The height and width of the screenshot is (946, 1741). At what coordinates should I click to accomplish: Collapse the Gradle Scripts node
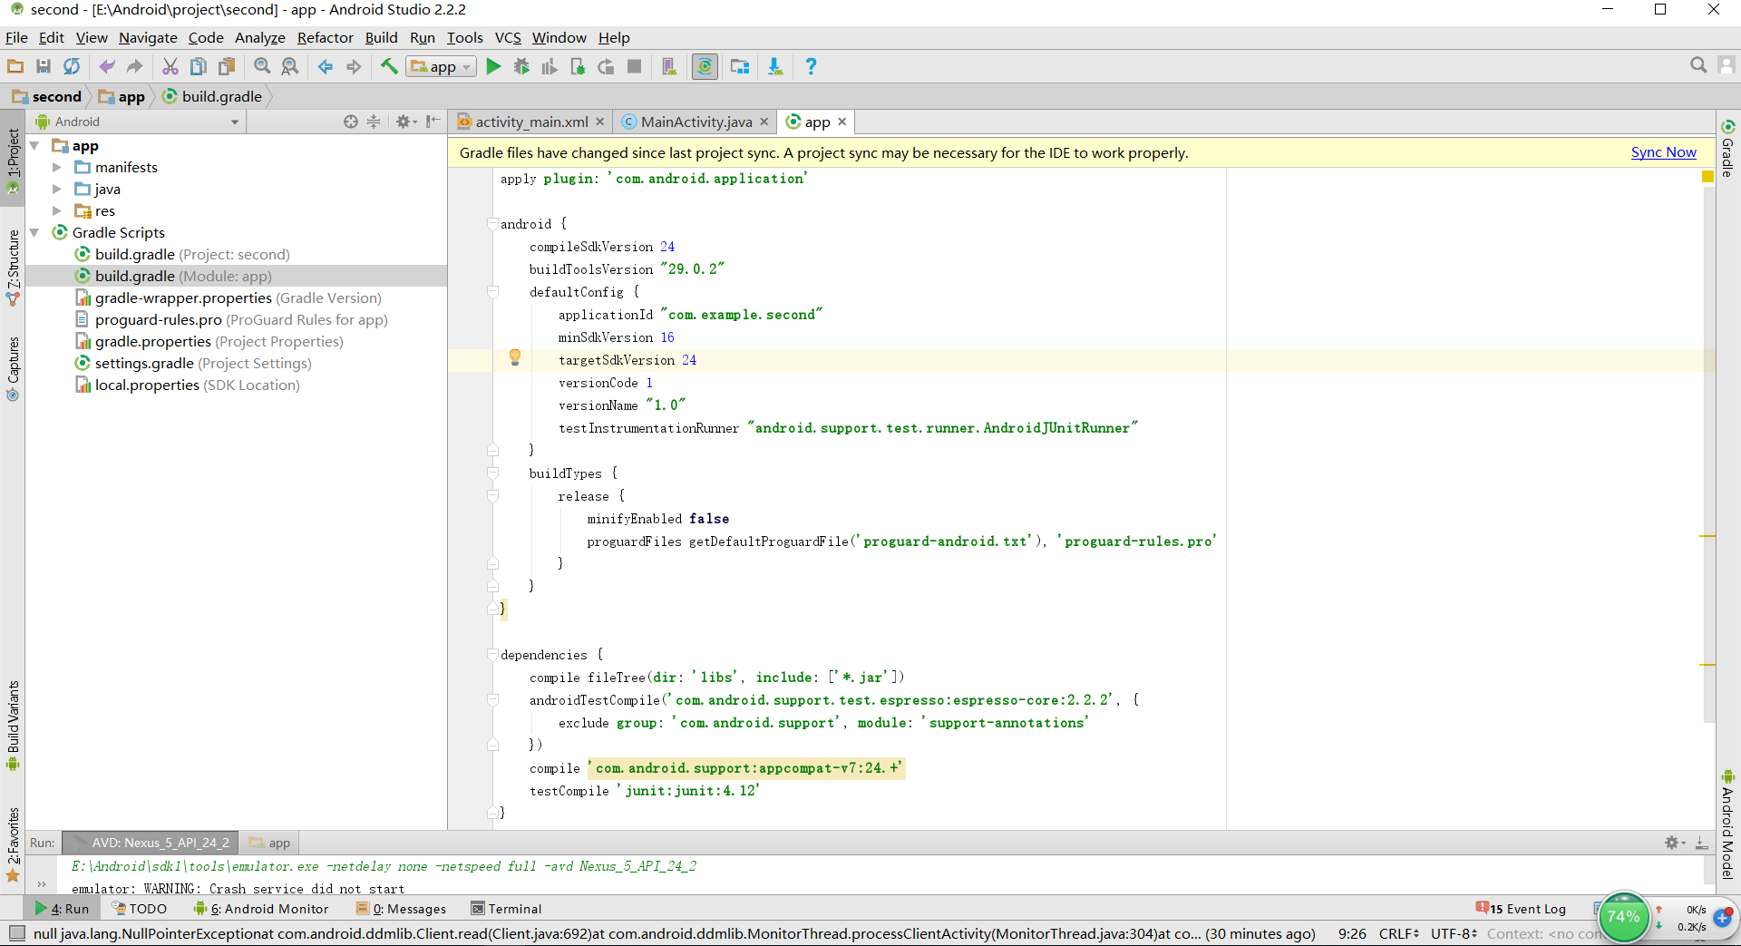coord(34,232)
